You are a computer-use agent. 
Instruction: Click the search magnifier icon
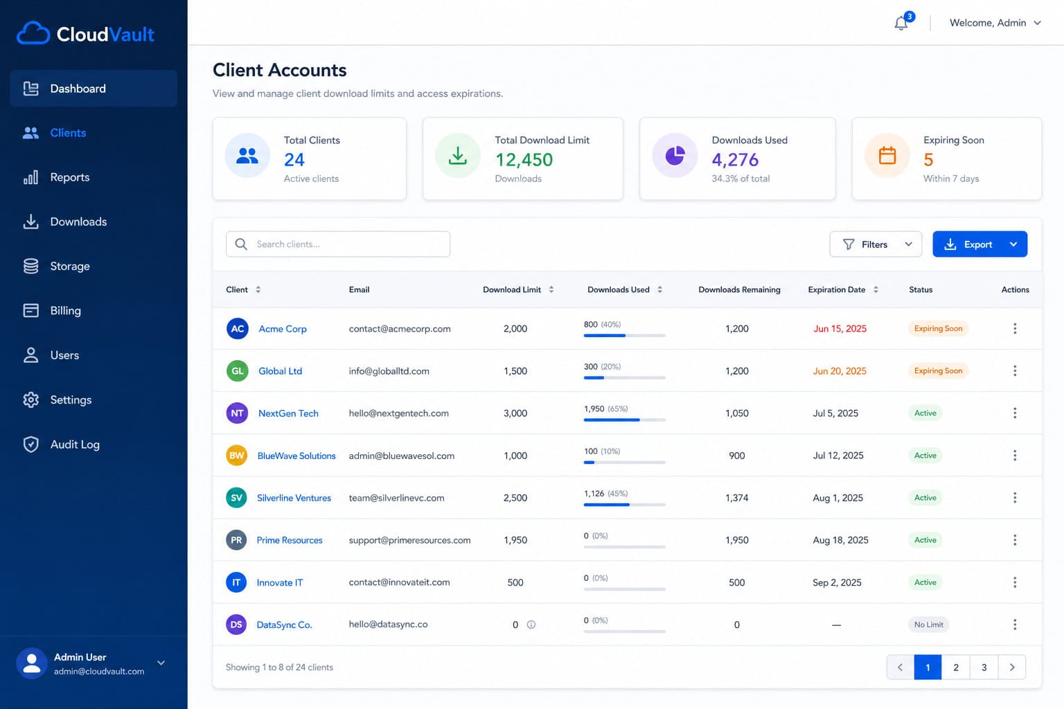coord(241,244)
